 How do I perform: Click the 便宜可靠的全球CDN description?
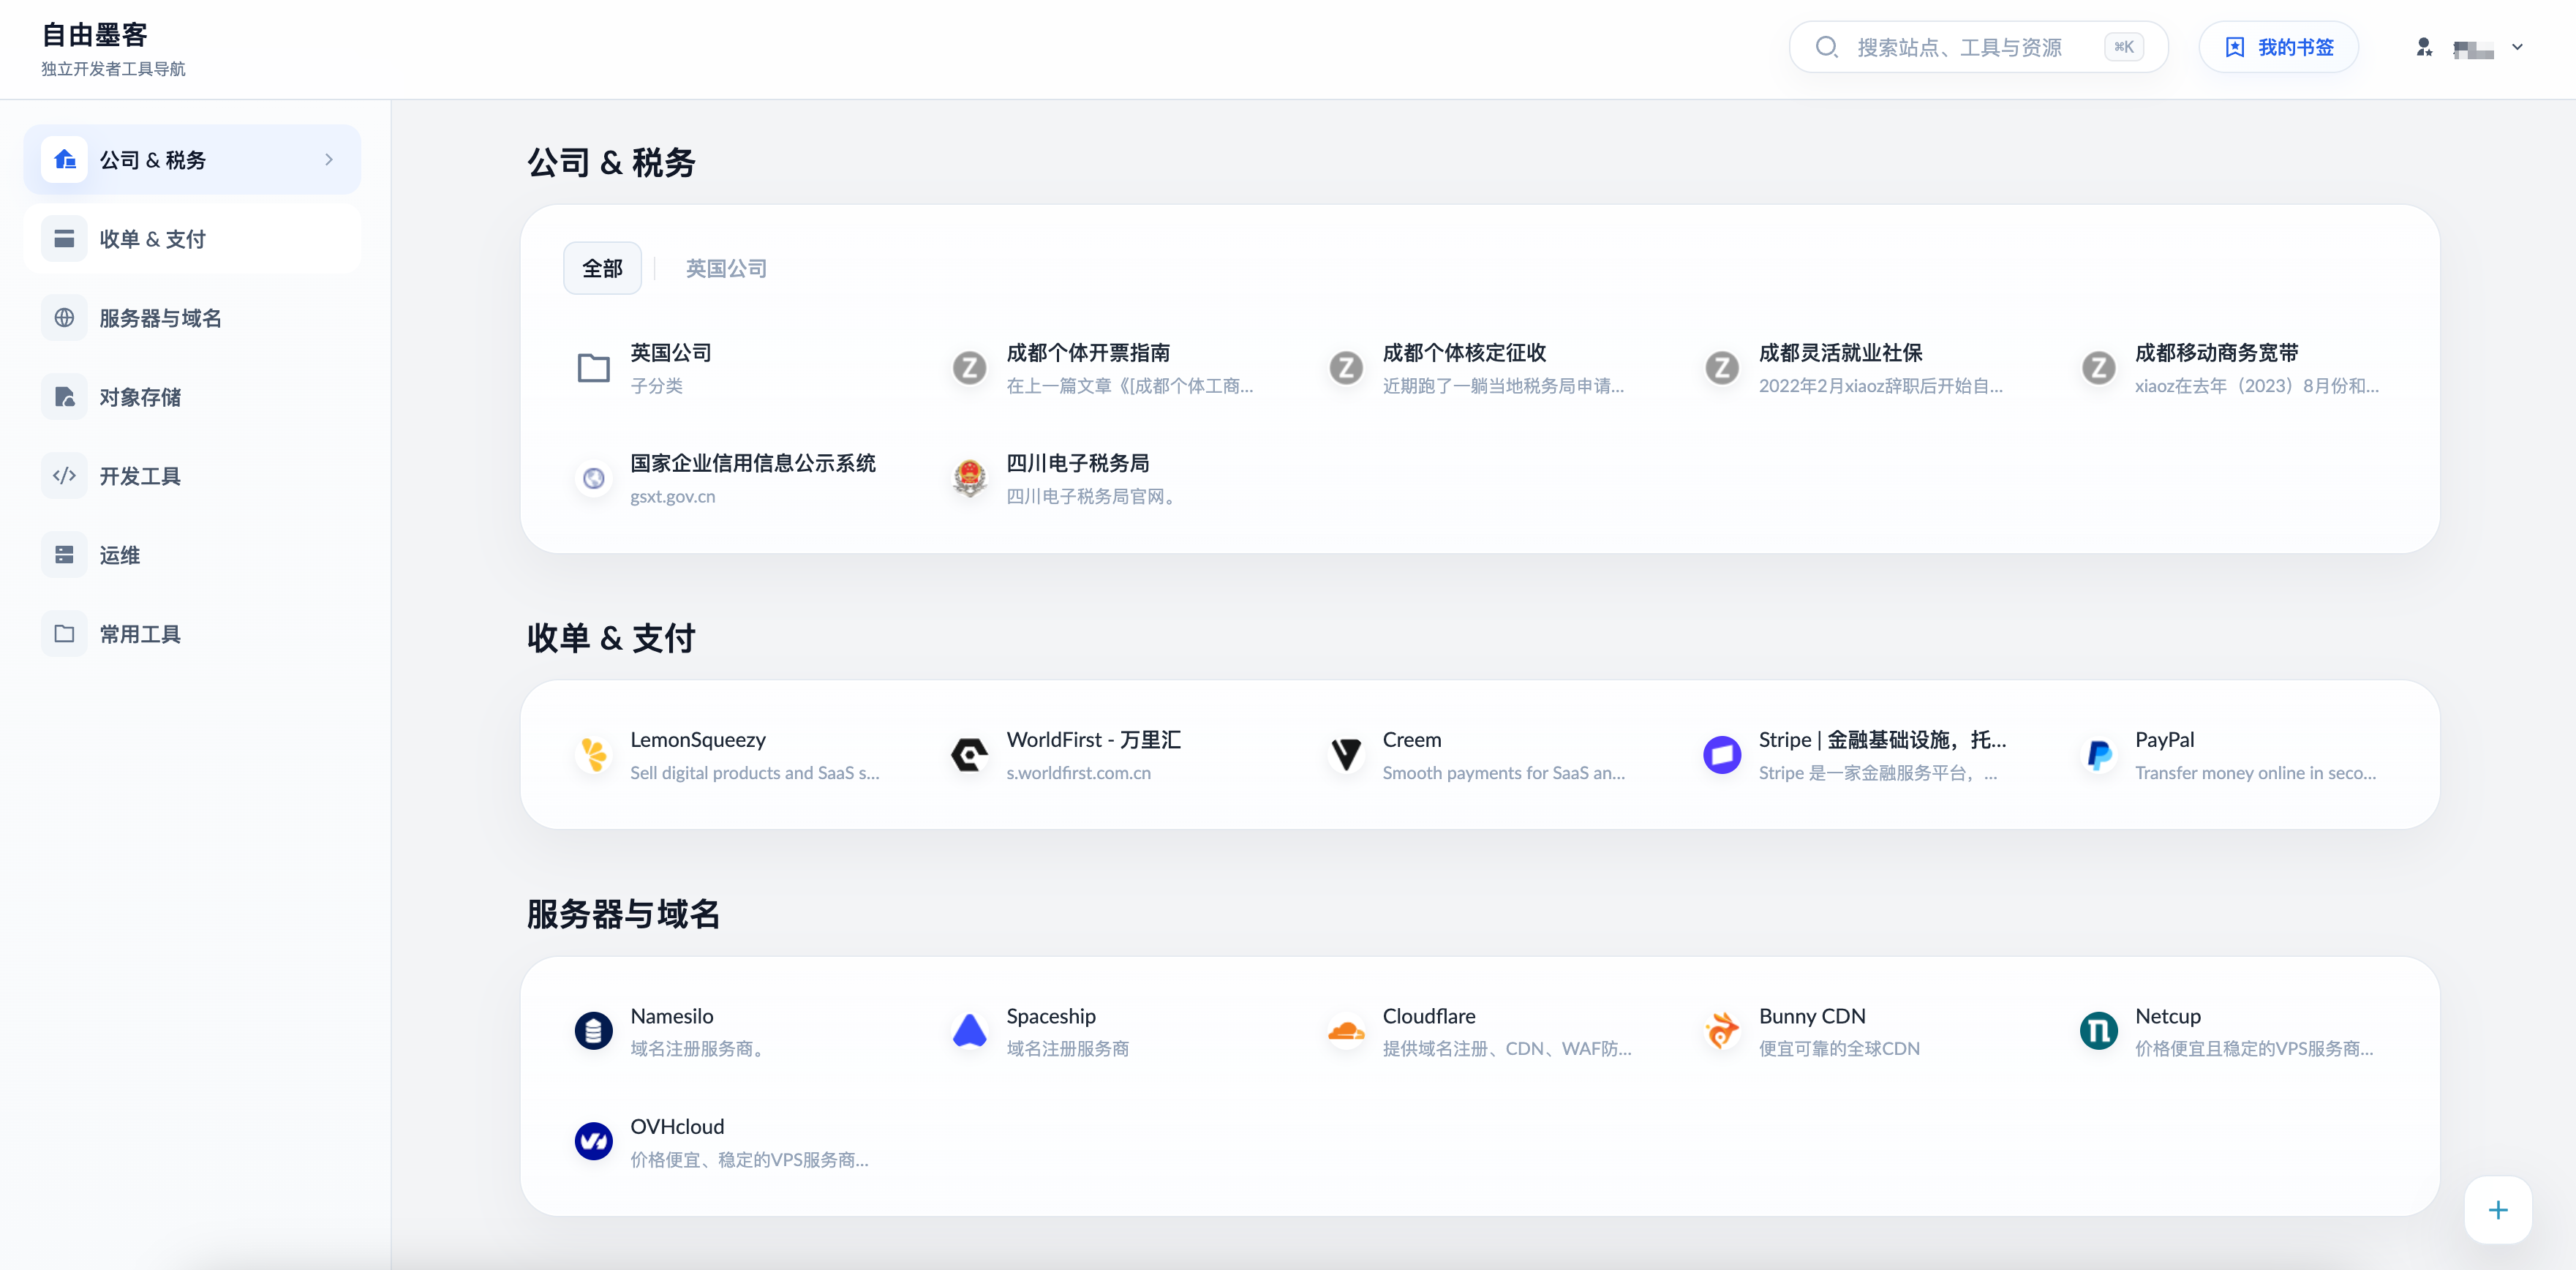[1839, 1048]
